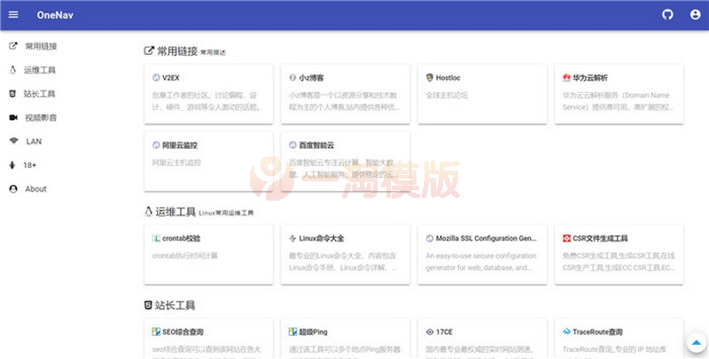
Task: Click the V2EX favicon icon
Action: point(156,78)
